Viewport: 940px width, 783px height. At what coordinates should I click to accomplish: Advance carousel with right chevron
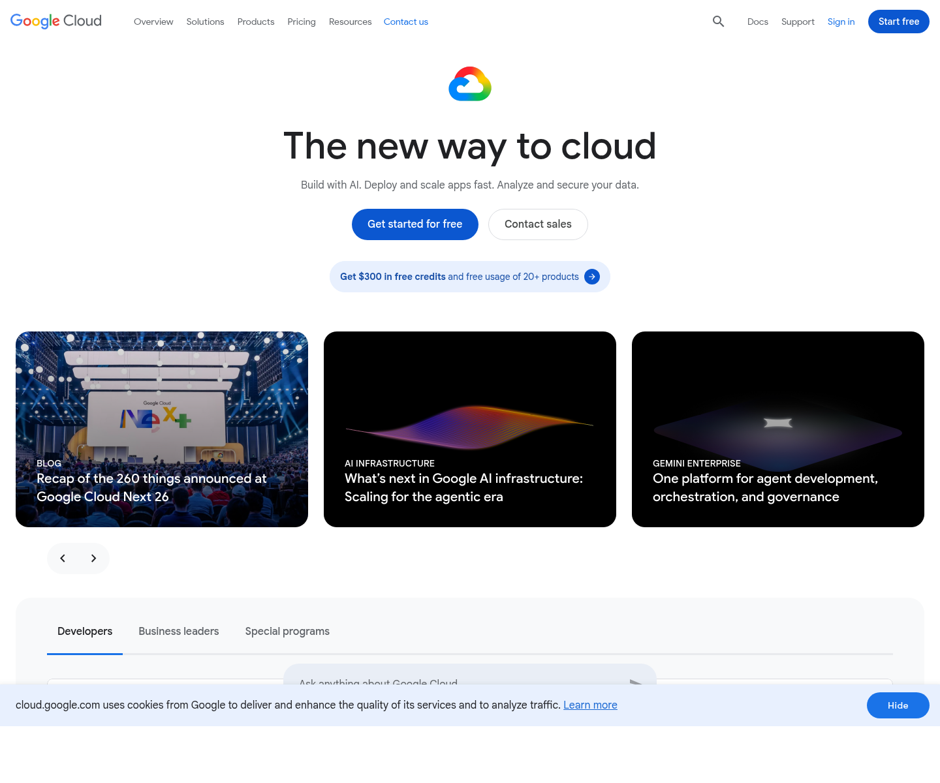click(x=93, y=559)
